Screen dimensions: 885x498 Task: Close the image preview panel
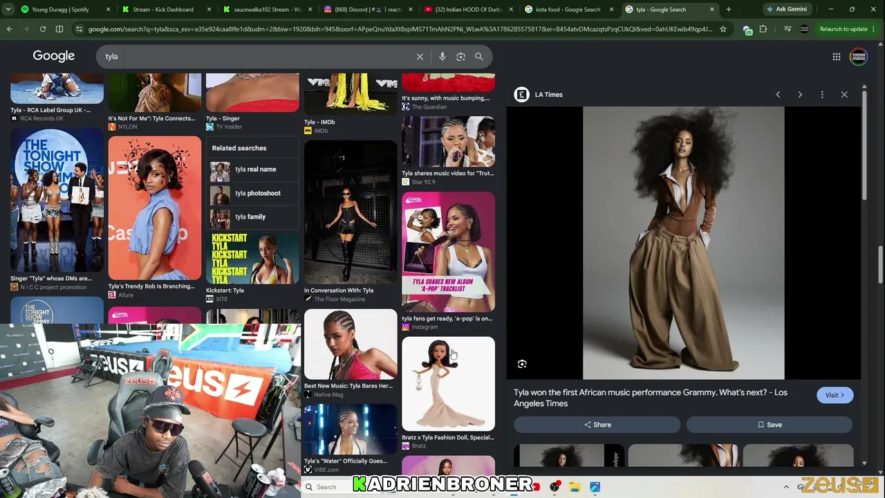844,95
